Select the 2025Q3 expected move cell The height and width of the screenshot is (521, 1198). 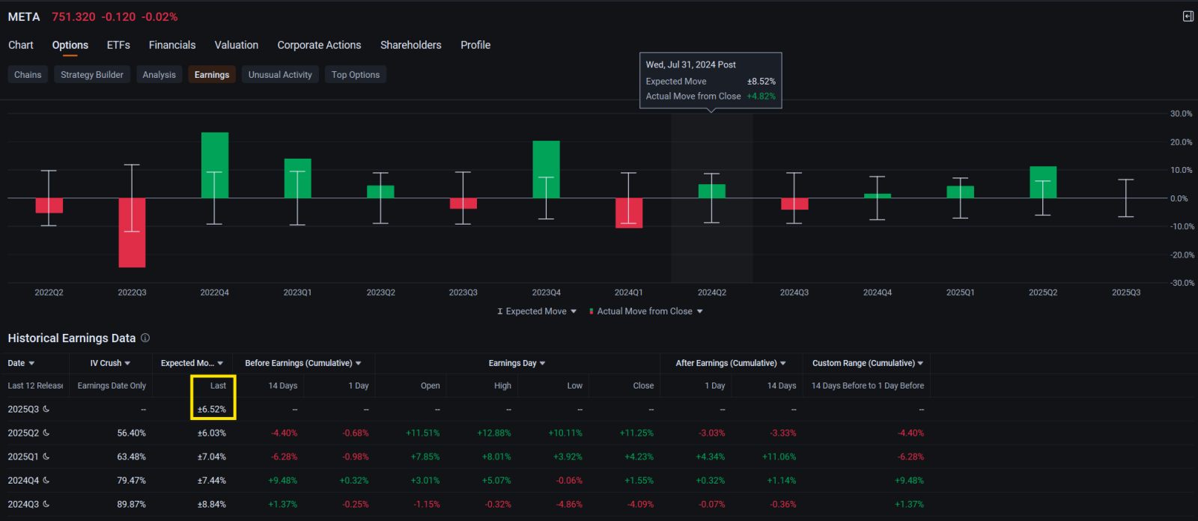coord(213,409)
